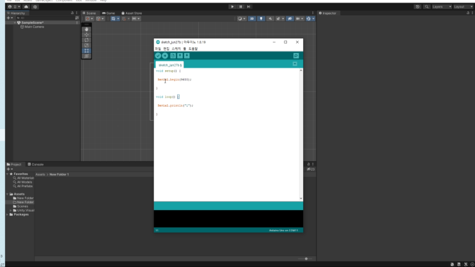Screen dimensions: 475x267
Task: Click Unity Version Control icon beside cloud
Action: [35, 6]
